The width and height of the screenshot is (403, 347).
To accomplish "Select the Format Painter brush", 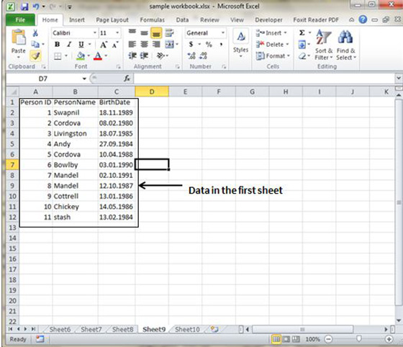I will pyautogui.click(x=35, y=55).
